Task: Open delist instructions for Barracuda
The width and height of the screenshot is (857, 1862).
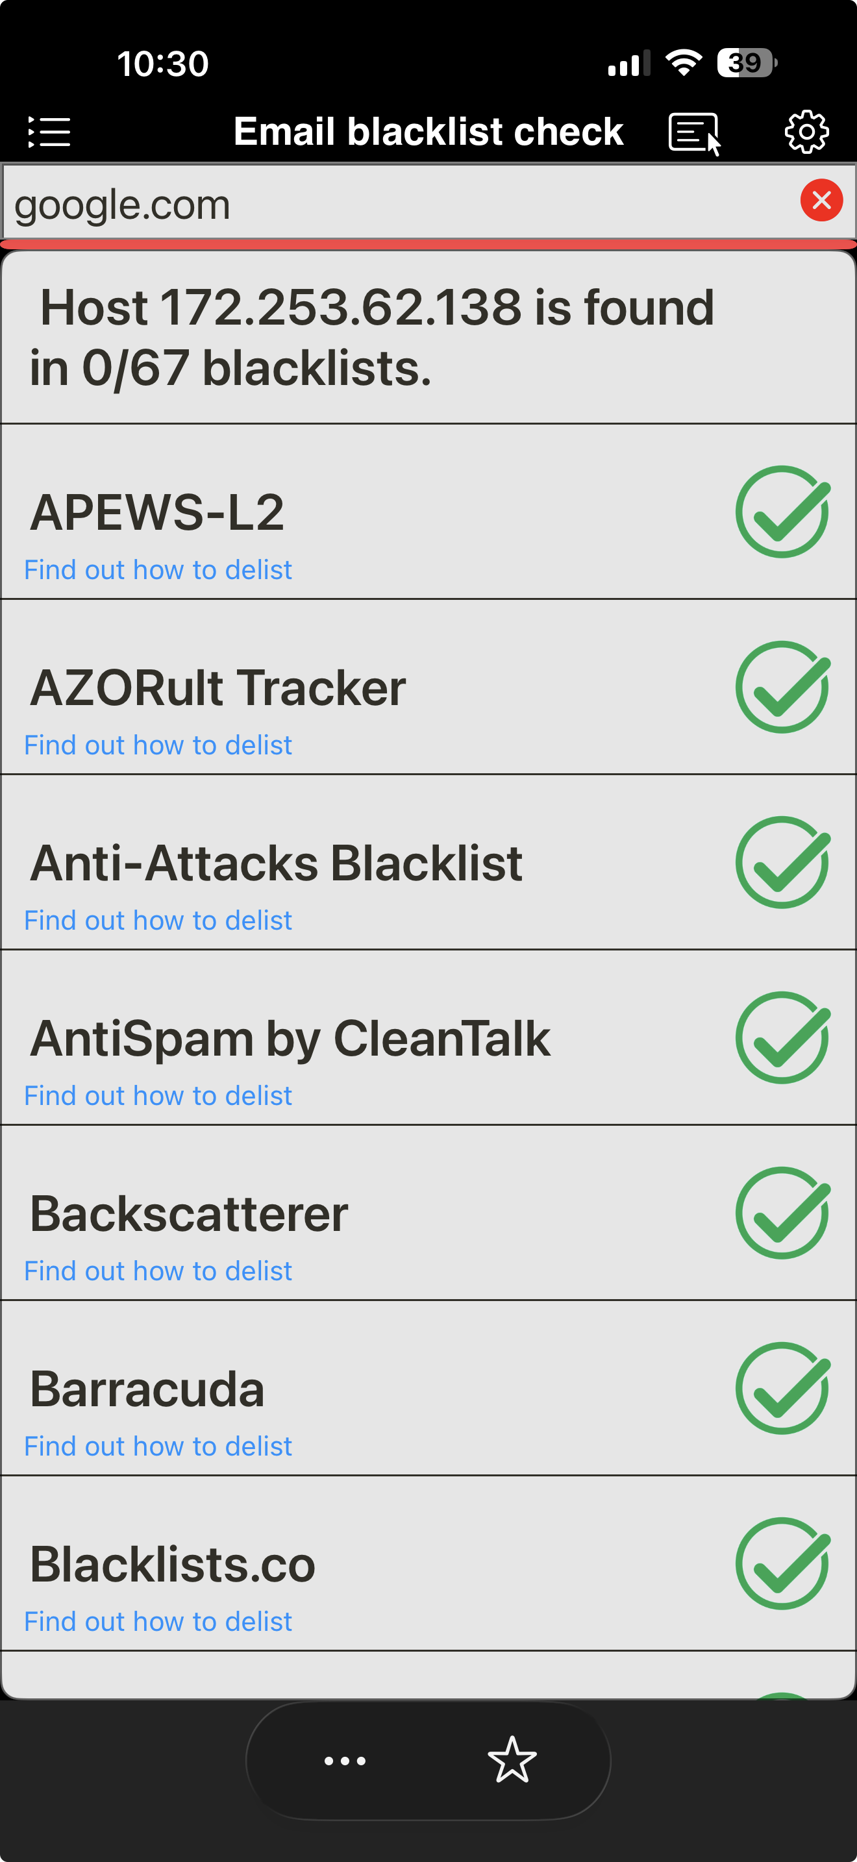Action: coord(158,1446)
